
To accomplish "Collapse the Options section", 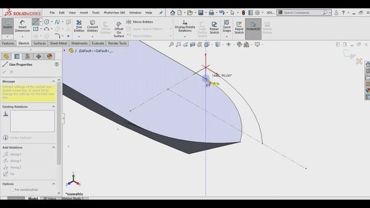I will click(x=54, y=184).
